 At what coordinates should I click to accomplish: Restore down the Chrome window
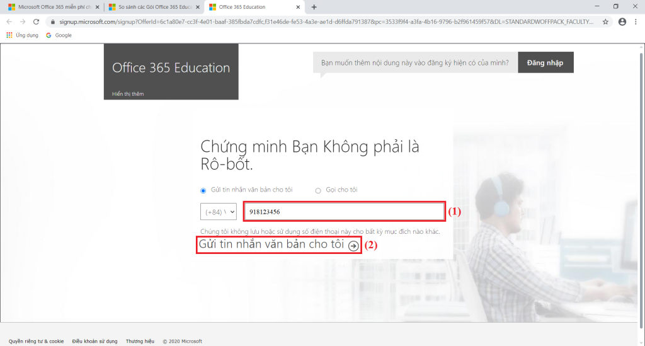pos(616,6)
